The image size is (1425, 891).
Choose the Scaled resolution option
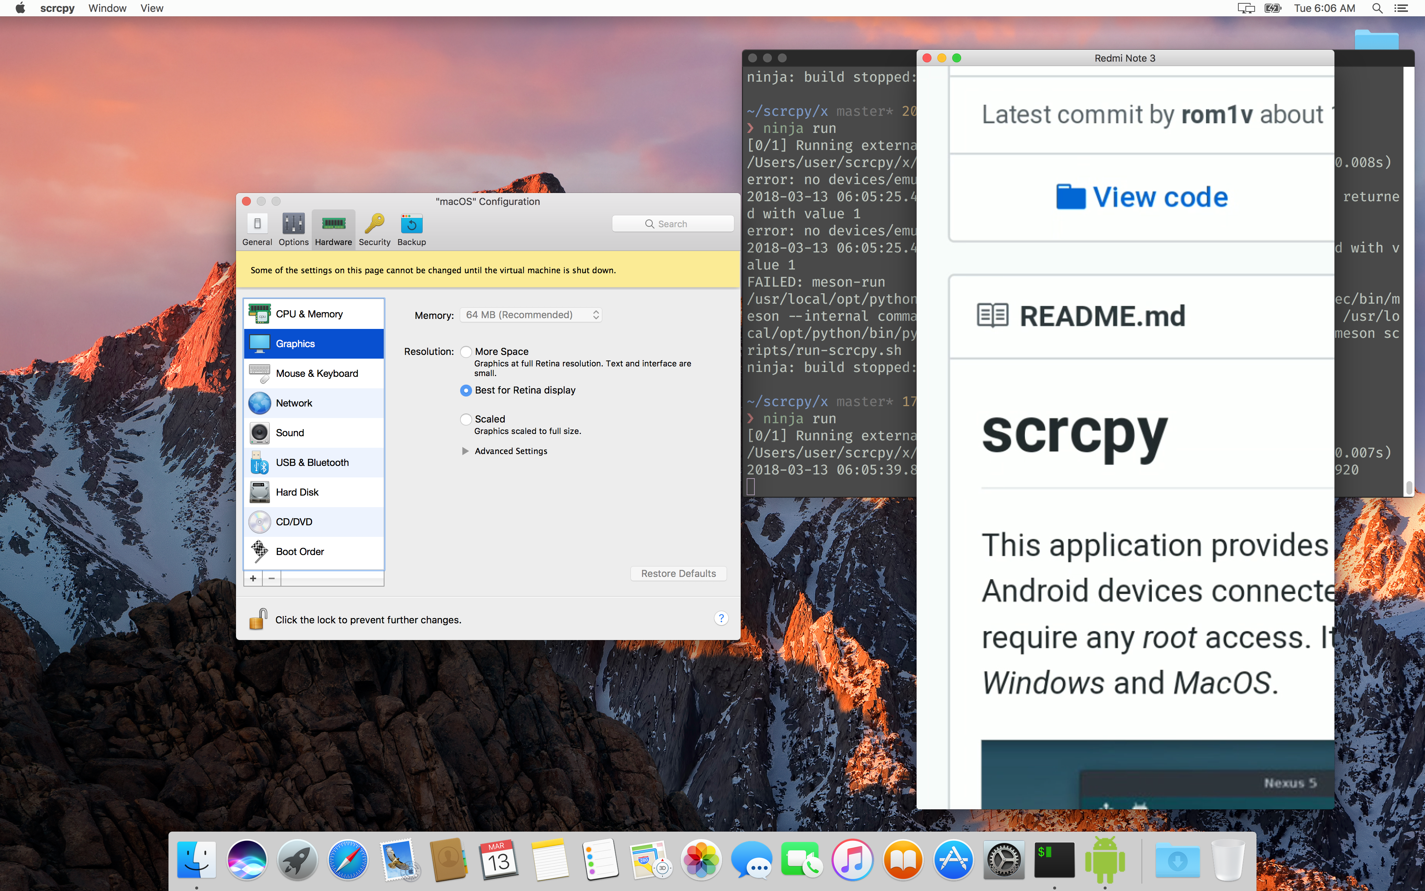point(466,419)
